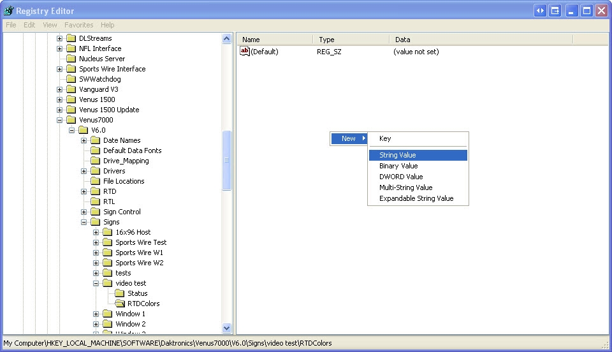Click the (Default) string value icon

coord(245,52)
